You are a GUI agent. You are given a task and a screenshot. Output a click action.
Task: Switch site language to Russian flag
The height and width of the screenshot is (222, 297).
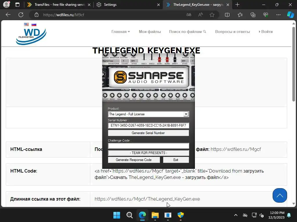click(x=34, y=25)
